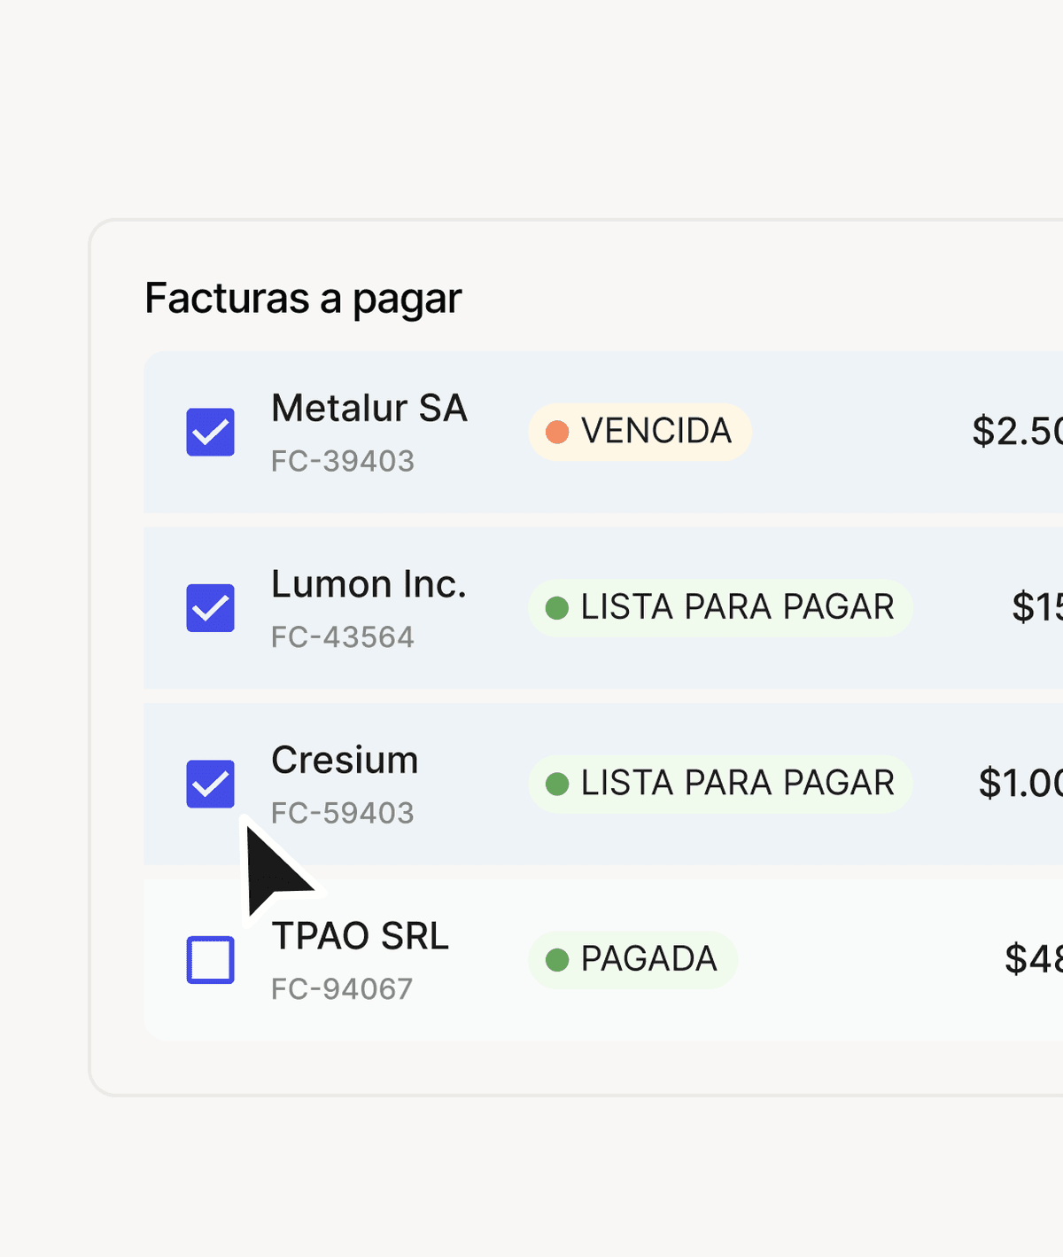The image size is (1063, 1257).
Task: Select the VENCIDA status badge
Action: tap(640, 432)
